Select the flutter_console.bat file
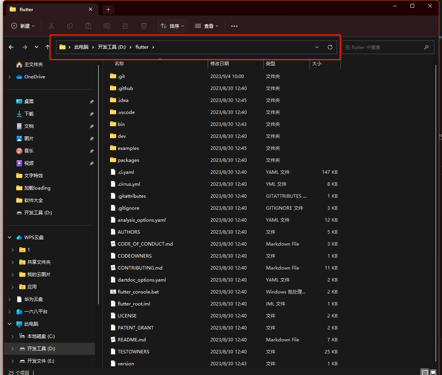Screen dimensions: 442x375 (138, 292)
